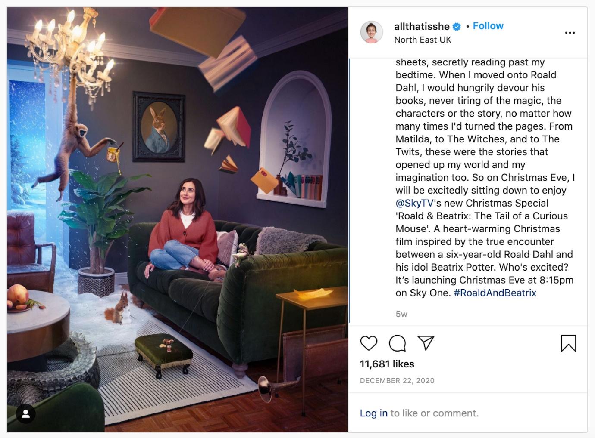Click the December 22, 2020 date

click(397, 381)
